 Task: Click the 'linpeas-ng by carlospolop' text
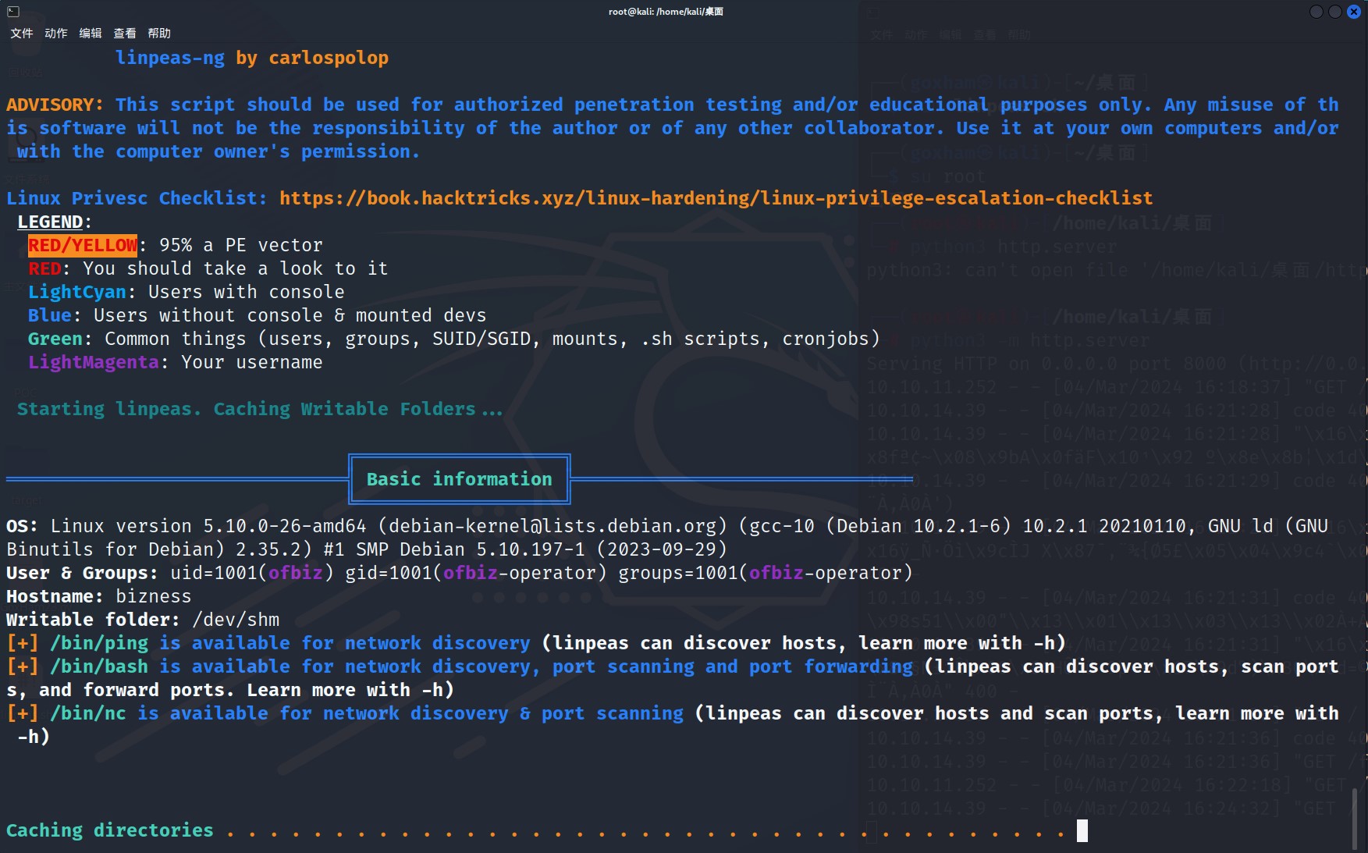pyautogui.click(x=252, y=58)
